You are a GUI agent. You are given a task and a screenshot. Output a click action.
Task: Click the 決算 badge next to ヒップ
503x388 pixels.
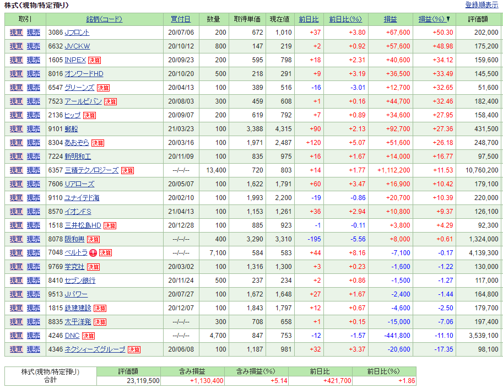[x=89, y=116]
